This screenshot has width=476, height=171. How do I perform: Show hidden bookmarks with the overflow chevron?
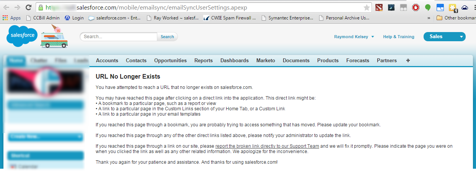[429, 18]
